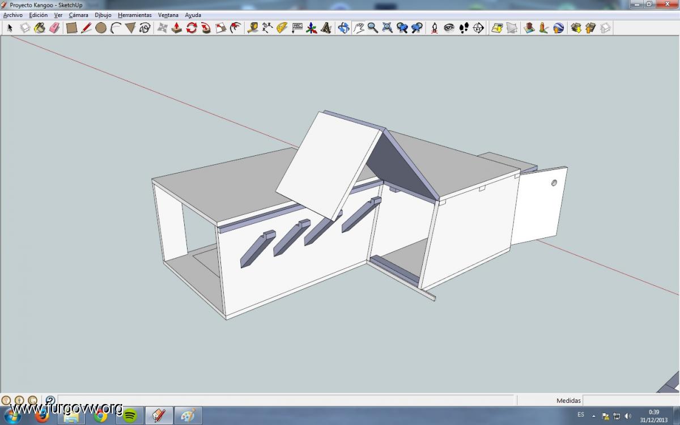Select the Walk footprints tool
Image resolution: width=680 pixels, height=425 pixels.
click(x=464, y=28)
